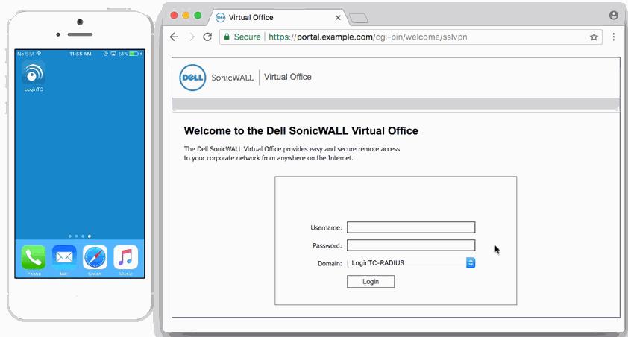Screen dimensions: 628x337
Task: Open the Chrome three-dot menu
Action: coord(614,37)
